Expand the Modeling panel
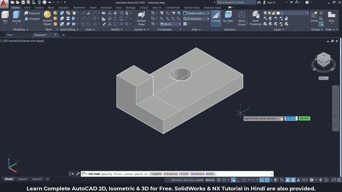Viewport: 342px width, 192px height. point(21,29)
